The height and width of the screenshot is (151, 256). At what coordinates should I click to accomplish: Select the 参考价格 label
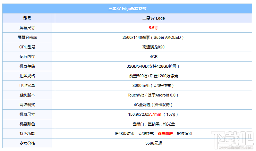tap(27, 143)
